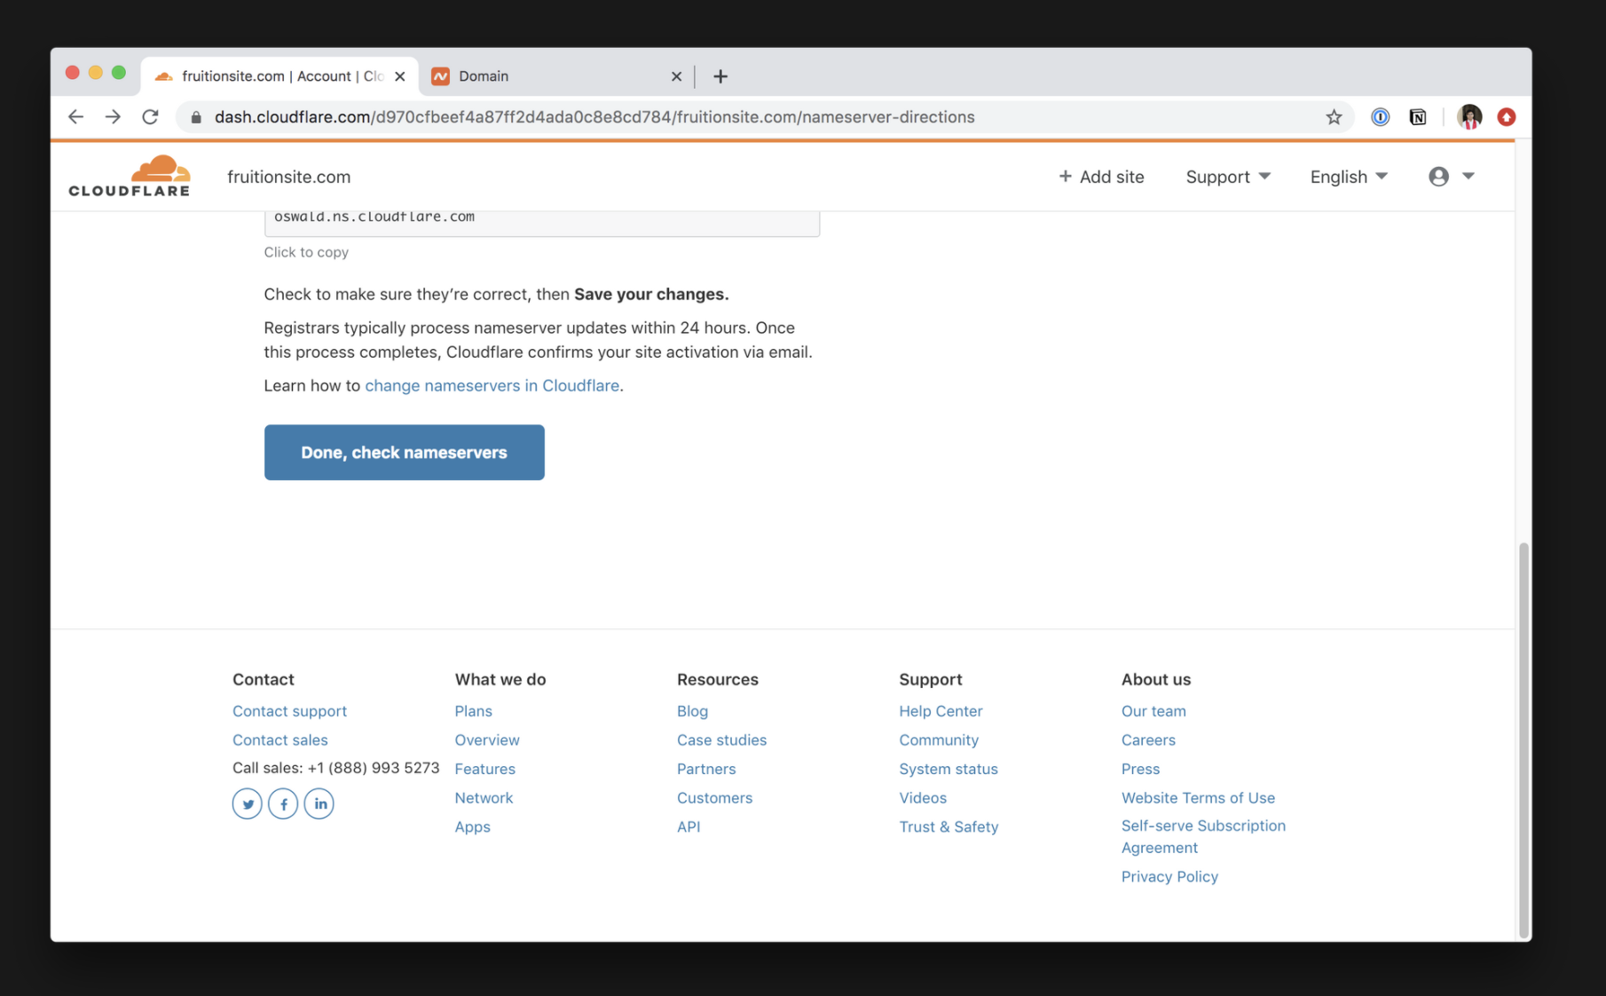1606x996 pixels.
Task: Click the 1Password extension icon
Action: click(1380, 117)
